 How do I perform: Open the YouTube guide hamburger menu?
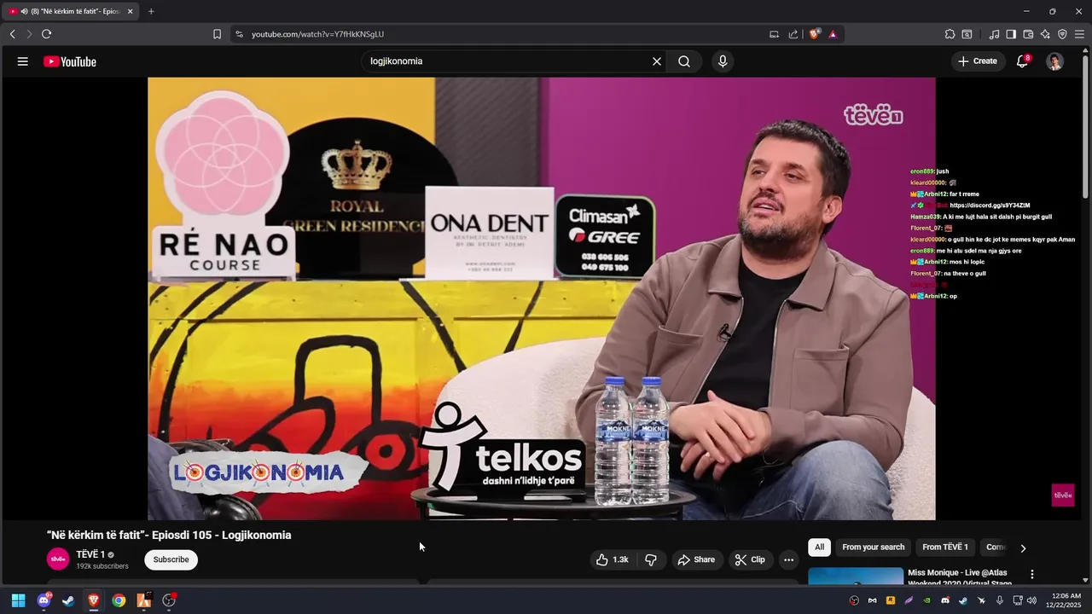(x=23, y=61)
